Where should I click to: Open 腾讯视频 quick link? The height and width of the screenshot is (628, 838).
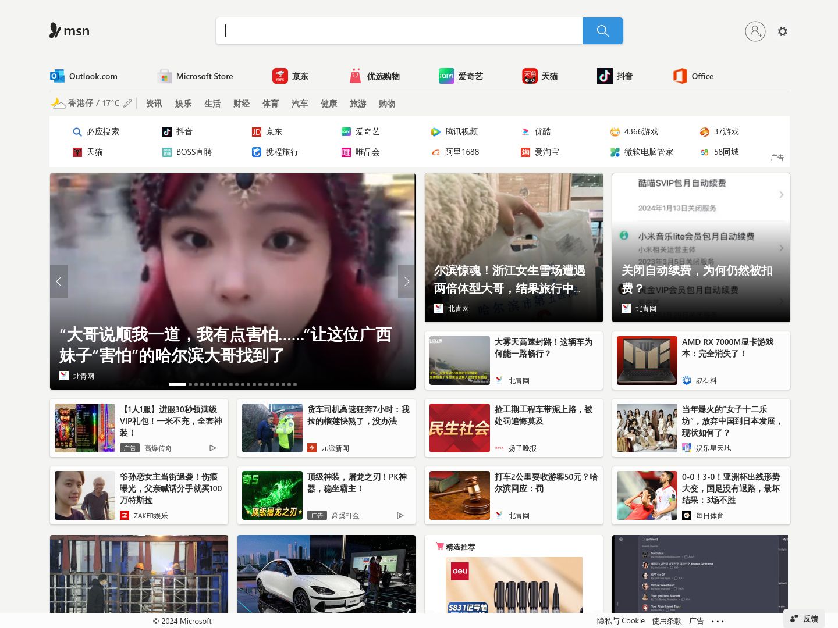[454, 132]
